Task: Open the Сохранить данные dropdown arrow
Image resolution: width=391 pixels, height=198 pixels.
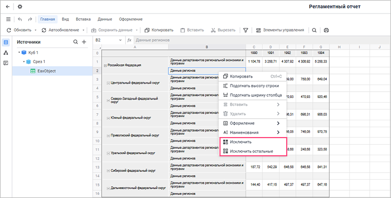Action: click(137, 30)
